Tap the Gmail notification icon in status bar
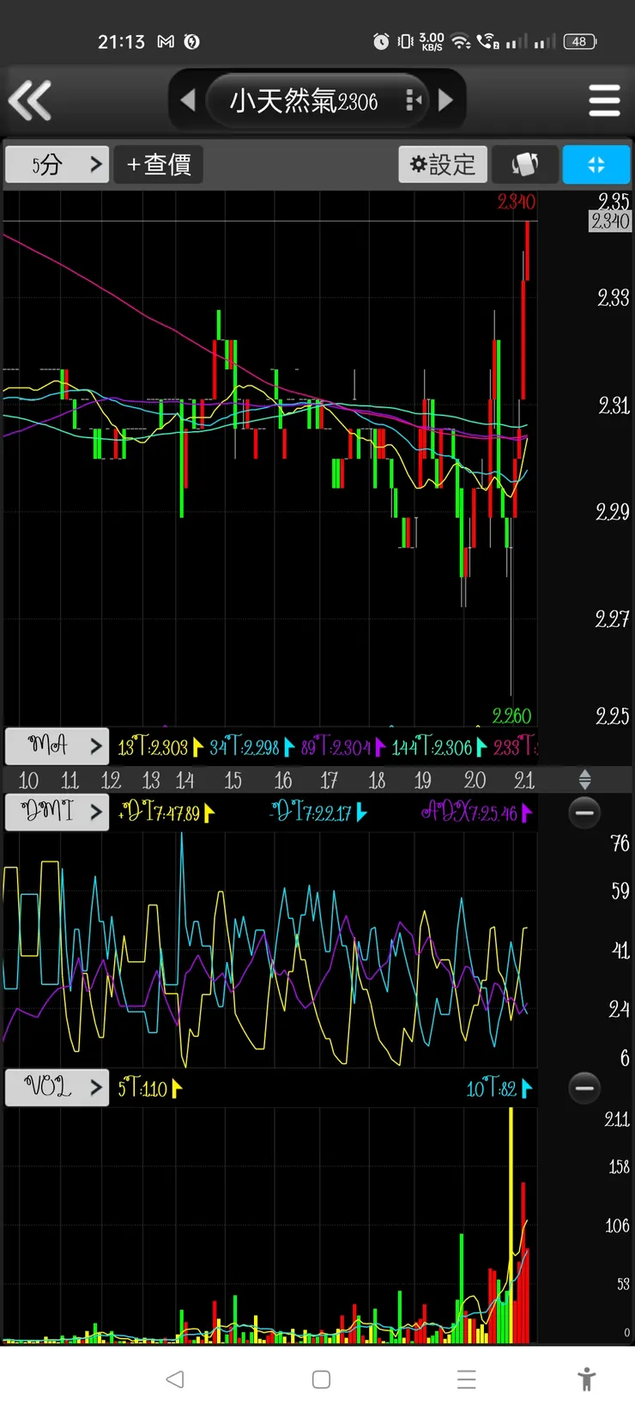The image size is (635, 1412). (166, 41)
